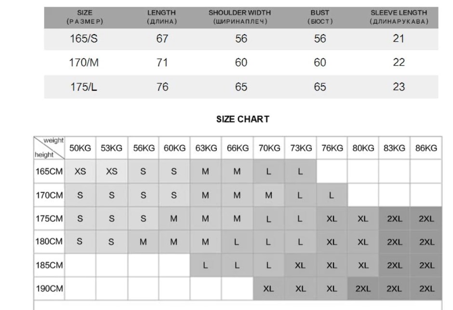Click the weight/height corner cell

point(49,148)
